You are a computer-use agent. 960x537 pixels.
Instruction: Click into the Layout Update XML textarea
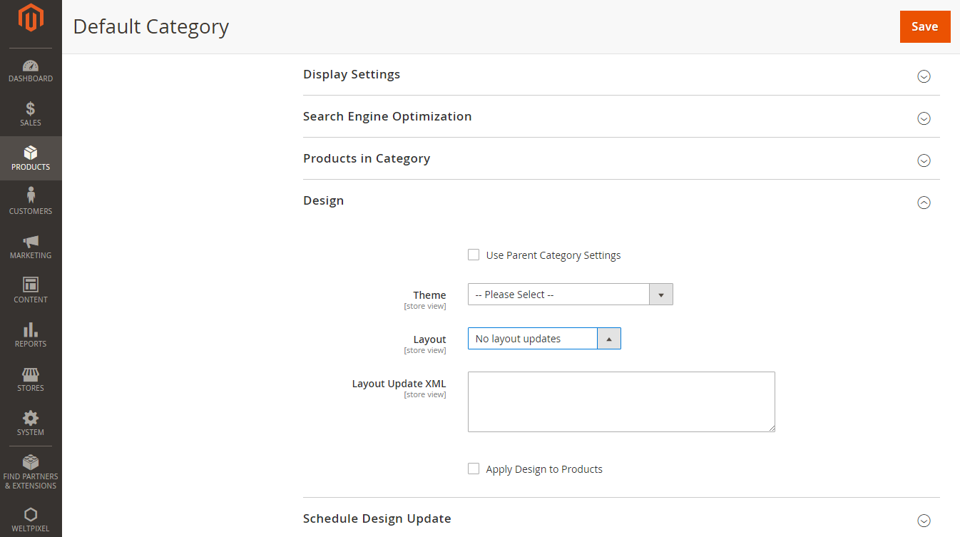pyautogui.click(x=621, y=402)
